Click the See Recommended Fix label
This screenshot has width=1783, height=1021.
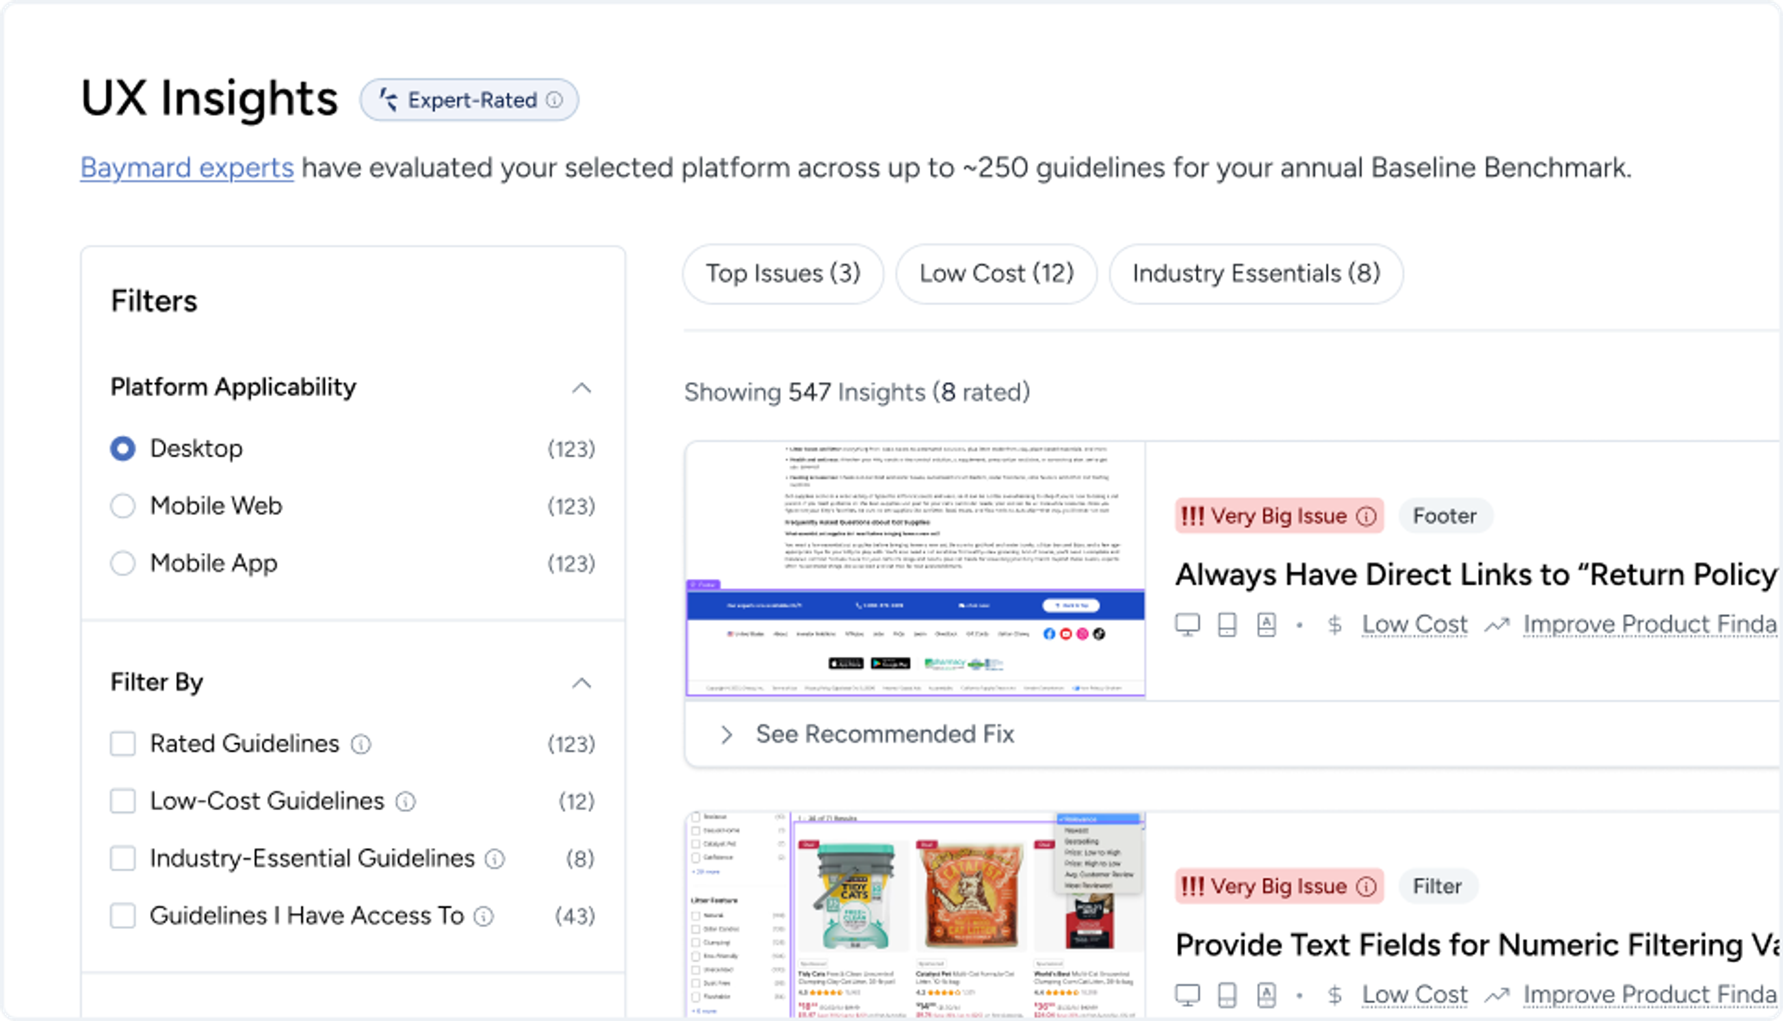tap(885, 735)
